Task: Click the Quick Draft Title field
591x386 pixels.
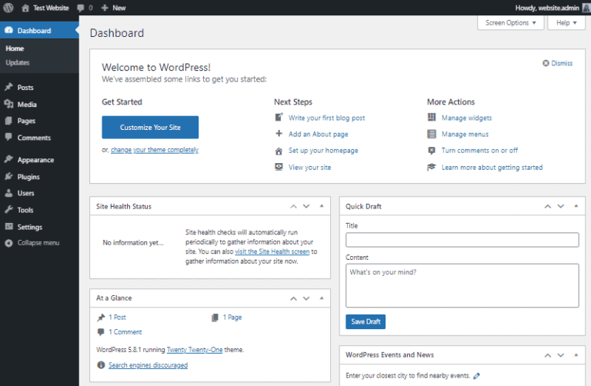Action: point(462,240)
